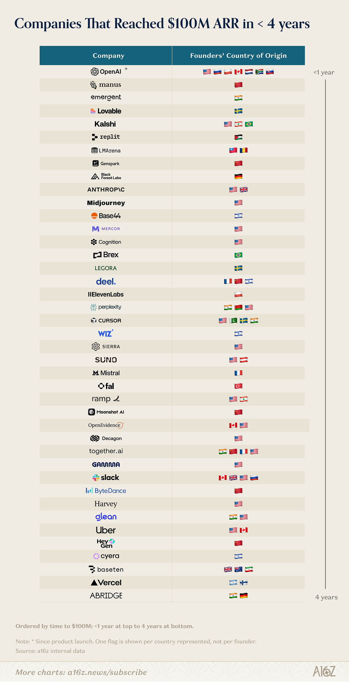Click the Turkish flag beside fal
The width and height of the screenshot is (349, 682).
tap(238, 386)
